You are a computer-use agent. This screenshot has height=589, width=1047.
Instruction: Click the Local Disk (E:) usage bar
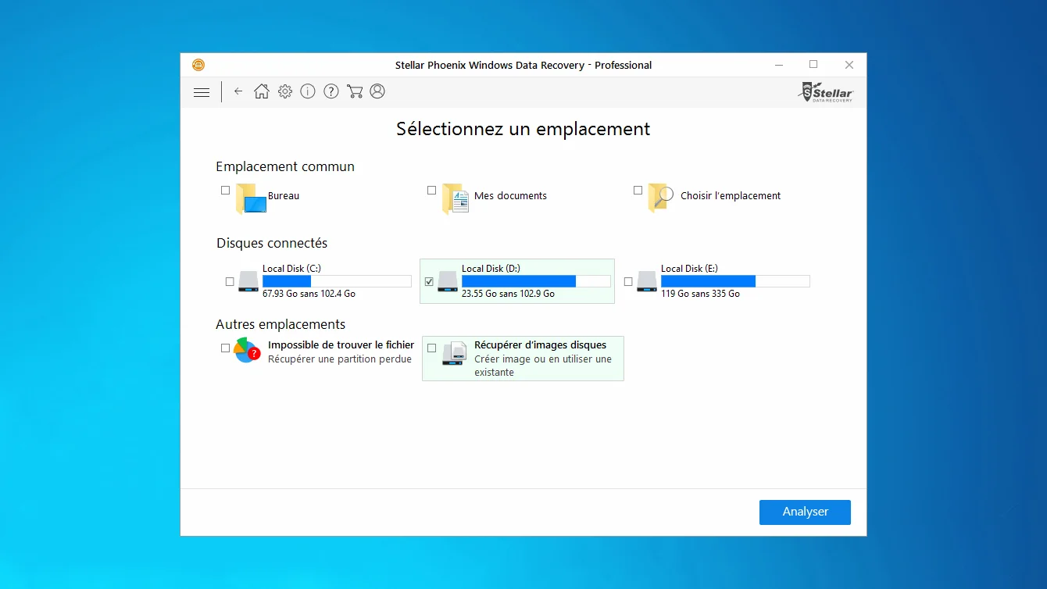[x=735, y=281]
